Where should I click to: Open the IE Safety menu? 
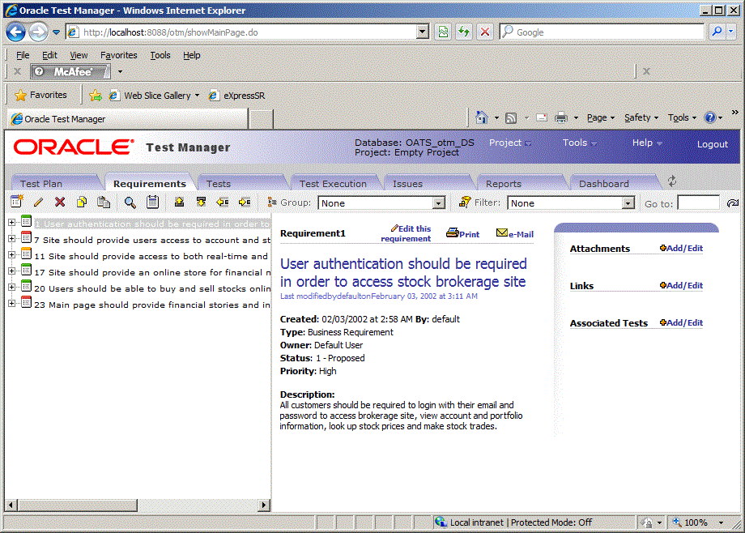pos(641,117)
